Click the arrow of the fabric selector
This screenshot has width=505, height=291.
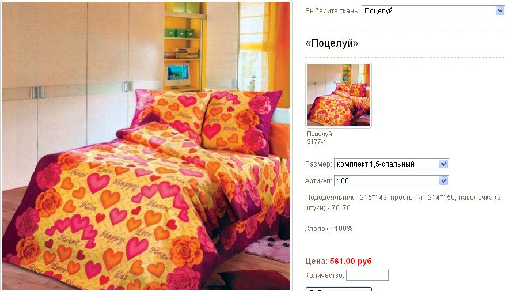[x=500, y=10]
